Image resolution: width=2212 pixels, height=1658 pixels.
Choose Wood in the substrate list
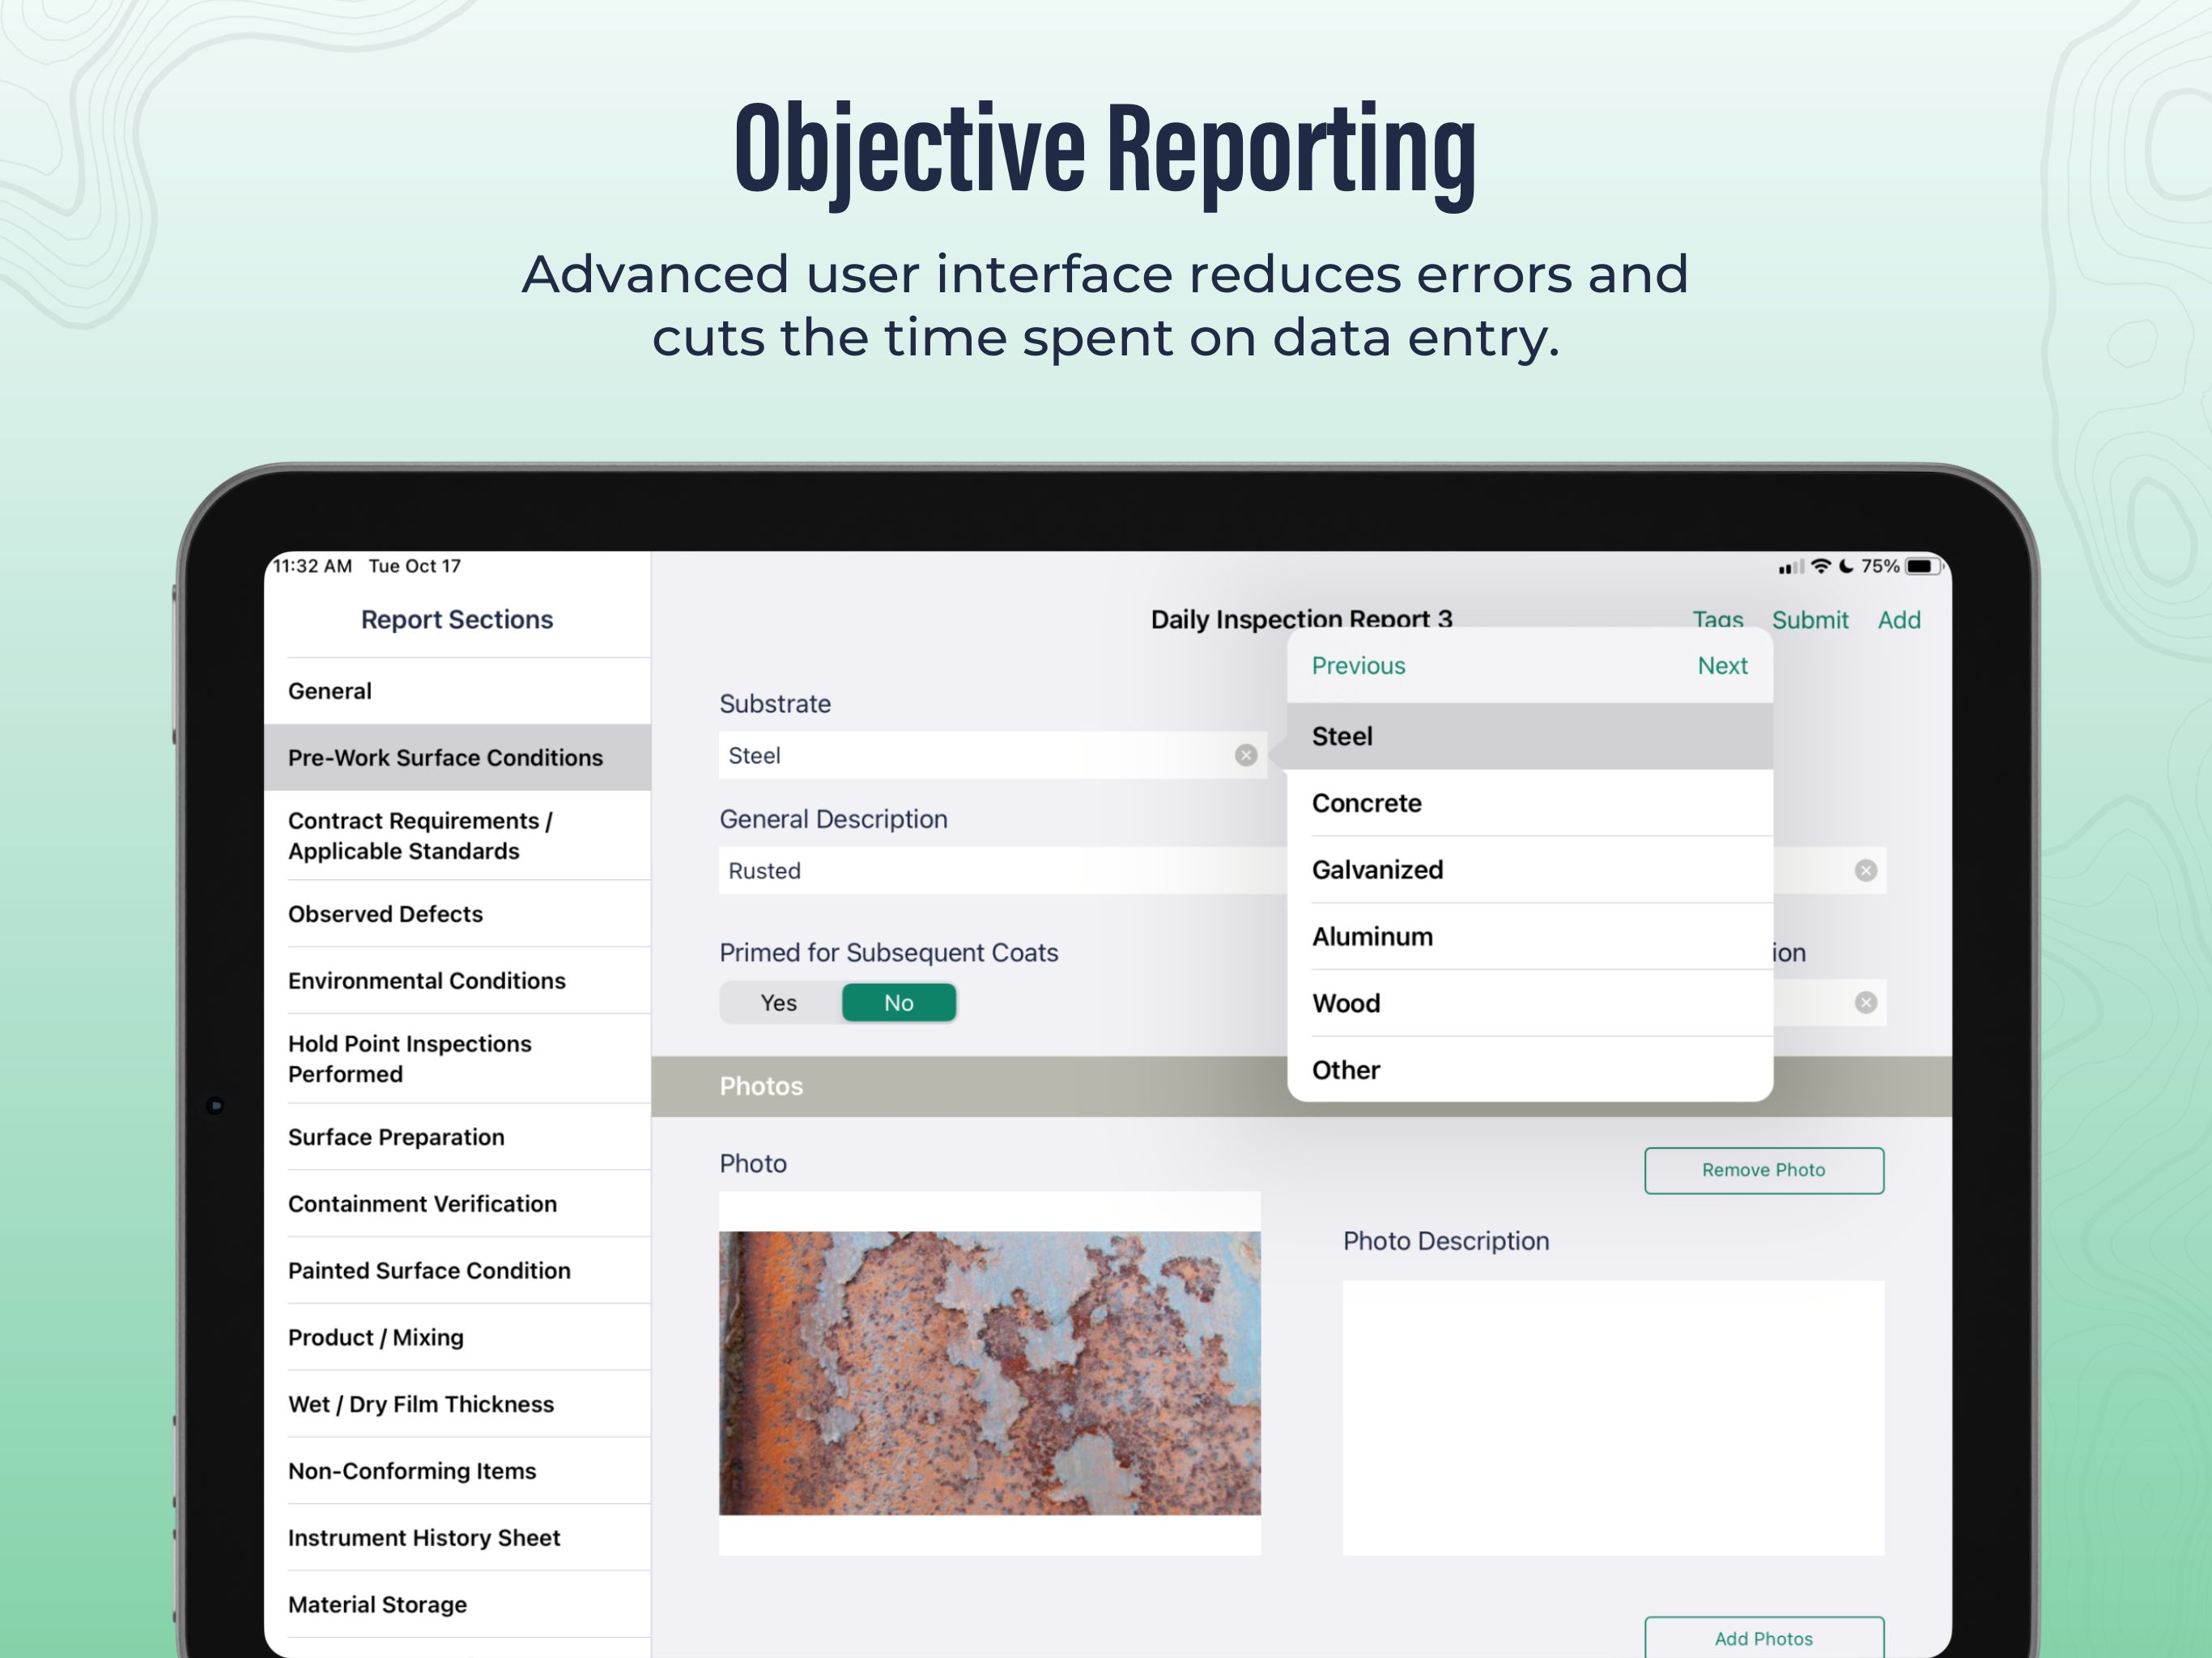pyautogui.click(x=1530, y=1003)
